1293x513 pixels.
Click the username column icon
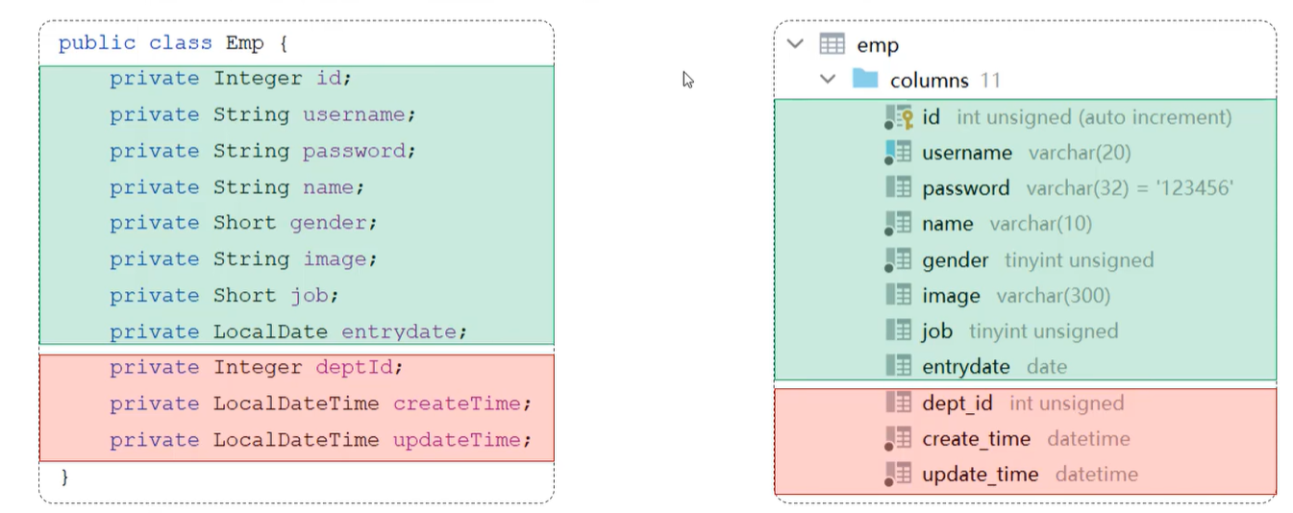click(899, 153)
